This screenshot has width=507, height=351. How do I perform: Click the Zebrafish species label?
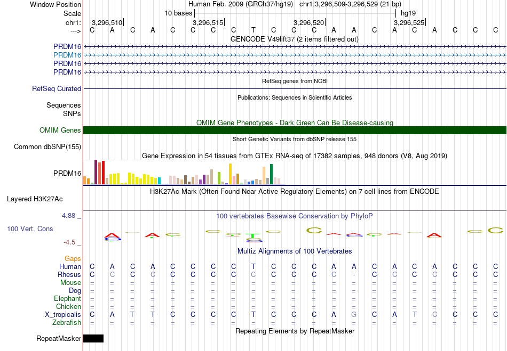[67, 323]
